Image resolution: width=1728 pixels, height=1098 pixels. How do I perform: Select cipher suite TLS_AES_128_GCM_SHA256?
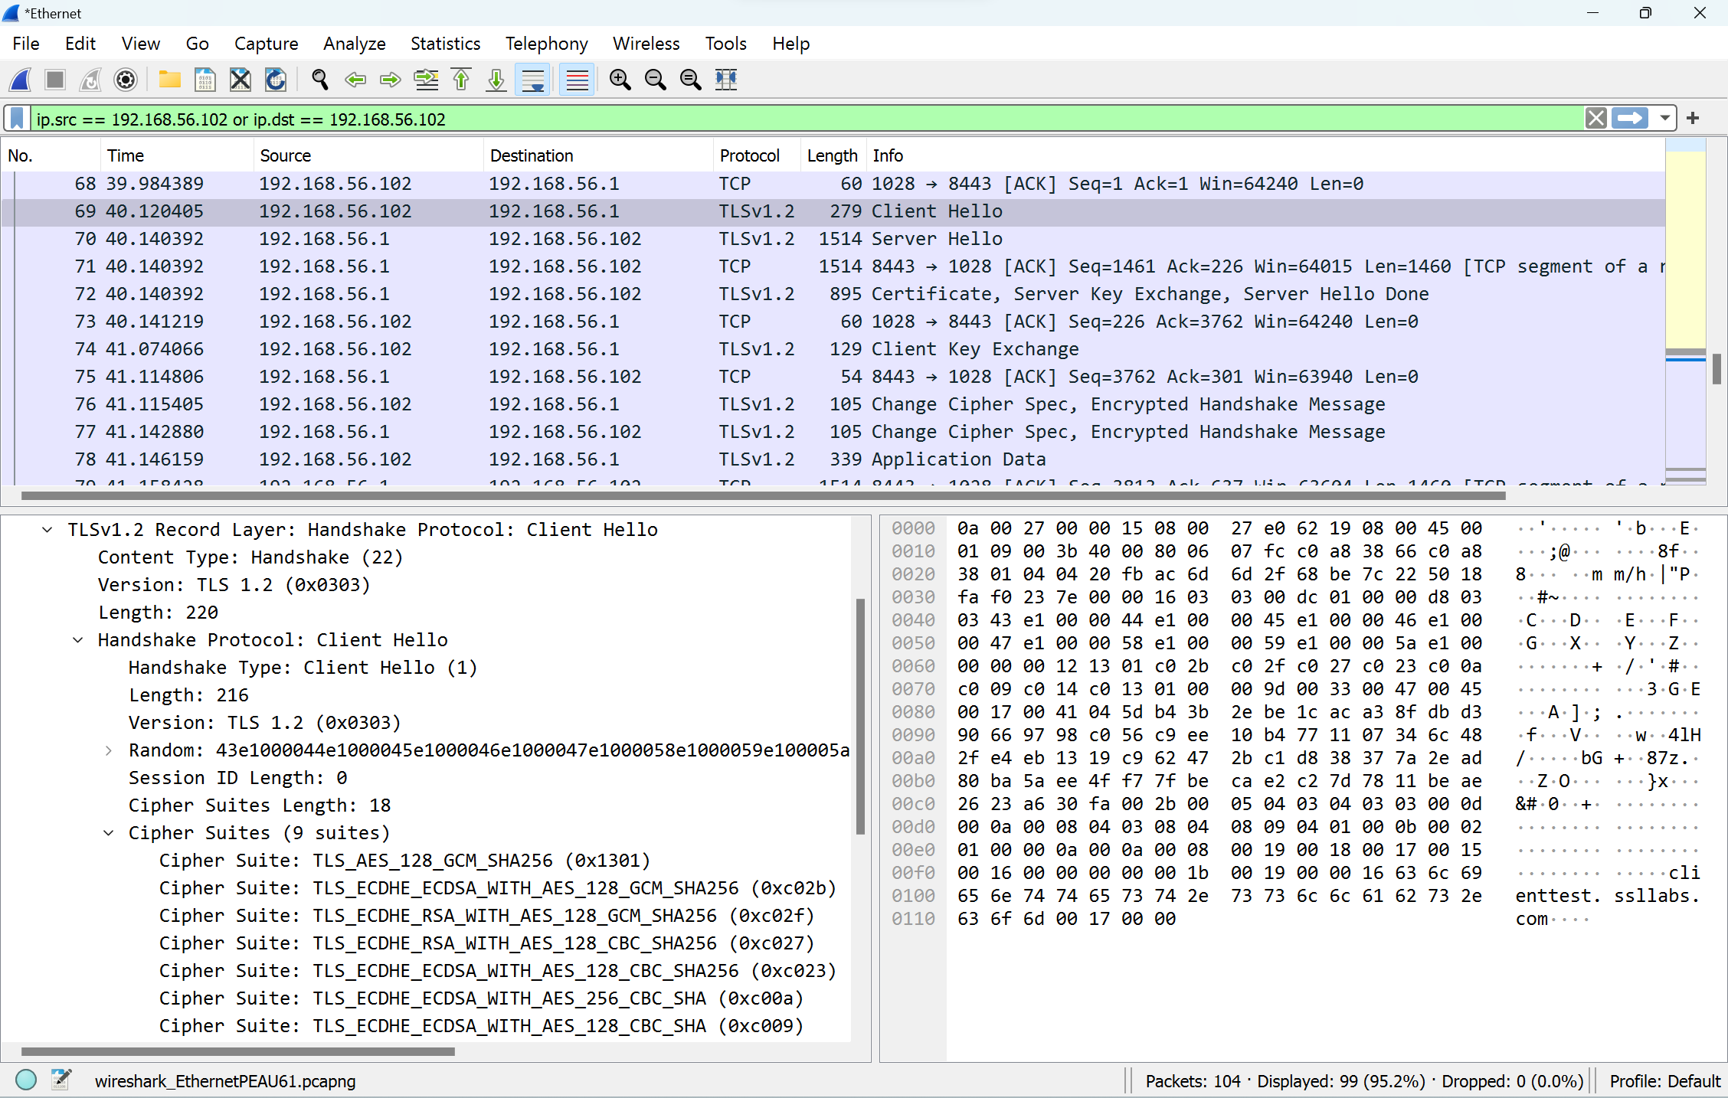point(404,861)
